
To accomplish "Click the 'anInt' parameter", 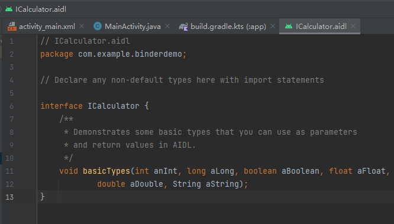I will tap(165, 171).
